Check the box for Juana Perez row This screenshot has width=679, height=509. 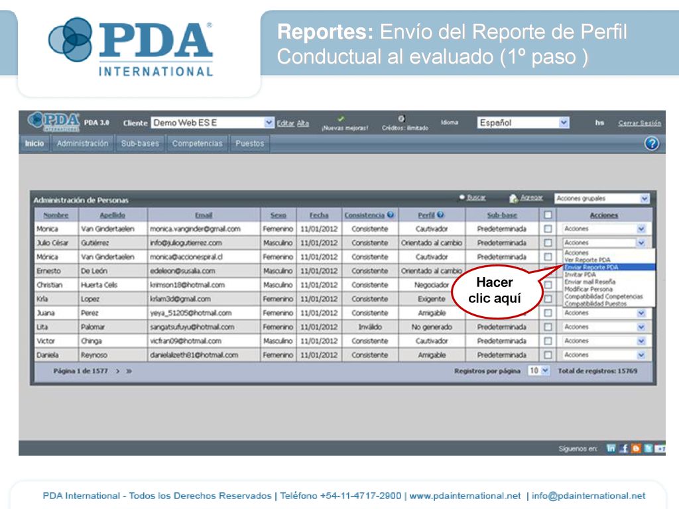point(548,313)
